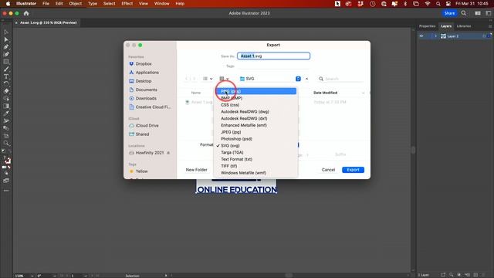Choose Windows Metafile (wmf) format

(255, 173)
